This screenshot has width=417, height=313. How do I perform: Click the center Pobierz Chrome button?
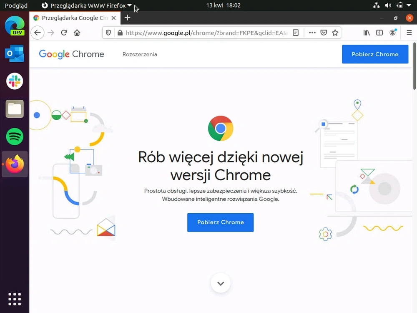coord(221,222)
